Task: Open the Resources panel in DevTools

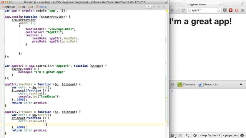Action: tap(208, 84)
